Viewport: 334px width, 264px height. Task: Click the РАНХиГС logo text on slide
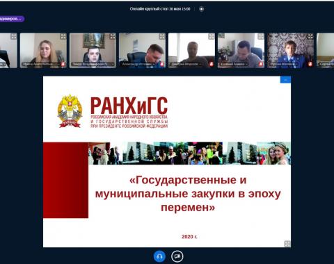129,106
